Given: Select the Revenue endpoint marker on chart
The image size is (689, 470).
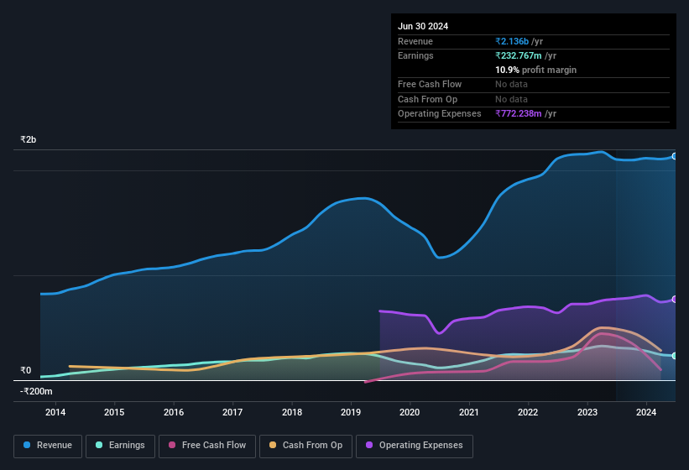Looking at the screenshot, I should tap(675, 156).
